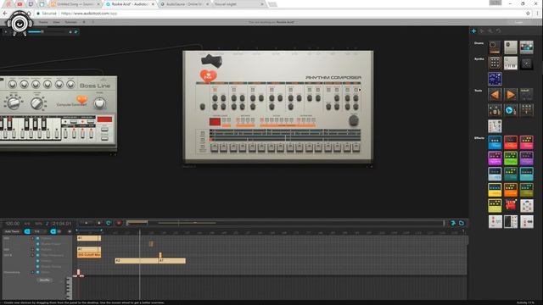543x305 pixels.
Task: Select the pointer tool in the right panel toolbar
Action: (482, 31)
